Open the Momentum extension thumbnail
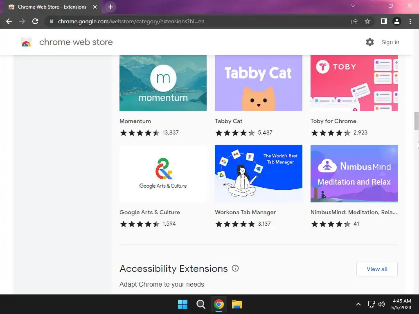Image resolution: width=419 pixels, height=314 pixels. pyautogui.click(x=163, y=83)
